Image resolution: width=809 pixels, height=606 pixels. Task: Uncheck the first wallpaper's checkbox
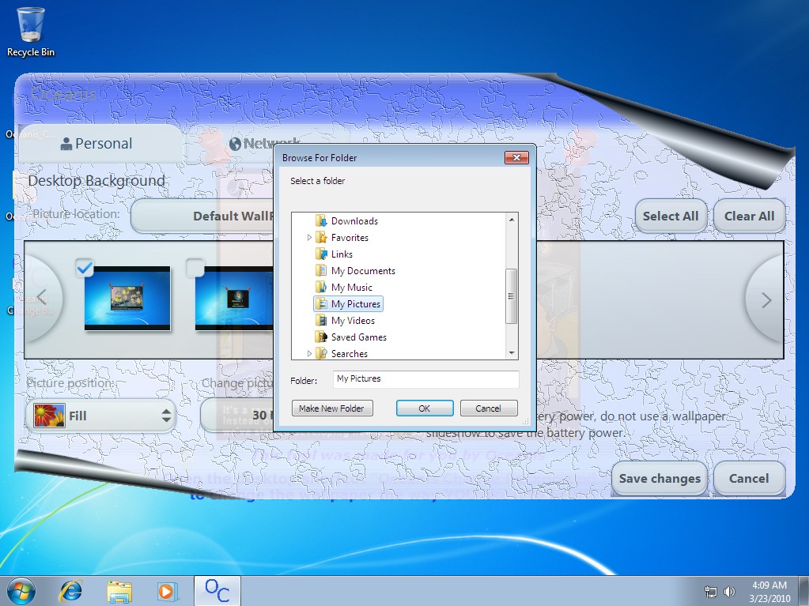[84, 267]
